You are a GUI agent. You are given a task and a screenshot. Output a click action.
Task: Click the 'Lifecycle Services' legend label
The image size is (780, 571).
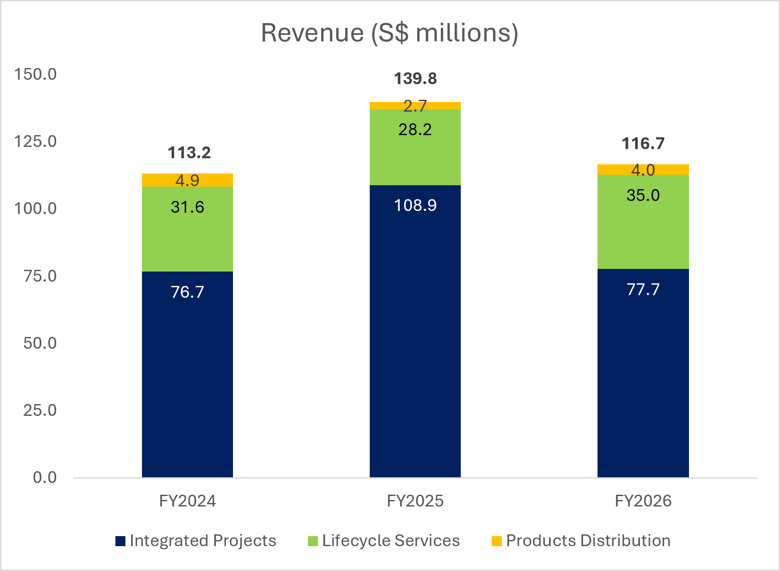pos(391,540)
